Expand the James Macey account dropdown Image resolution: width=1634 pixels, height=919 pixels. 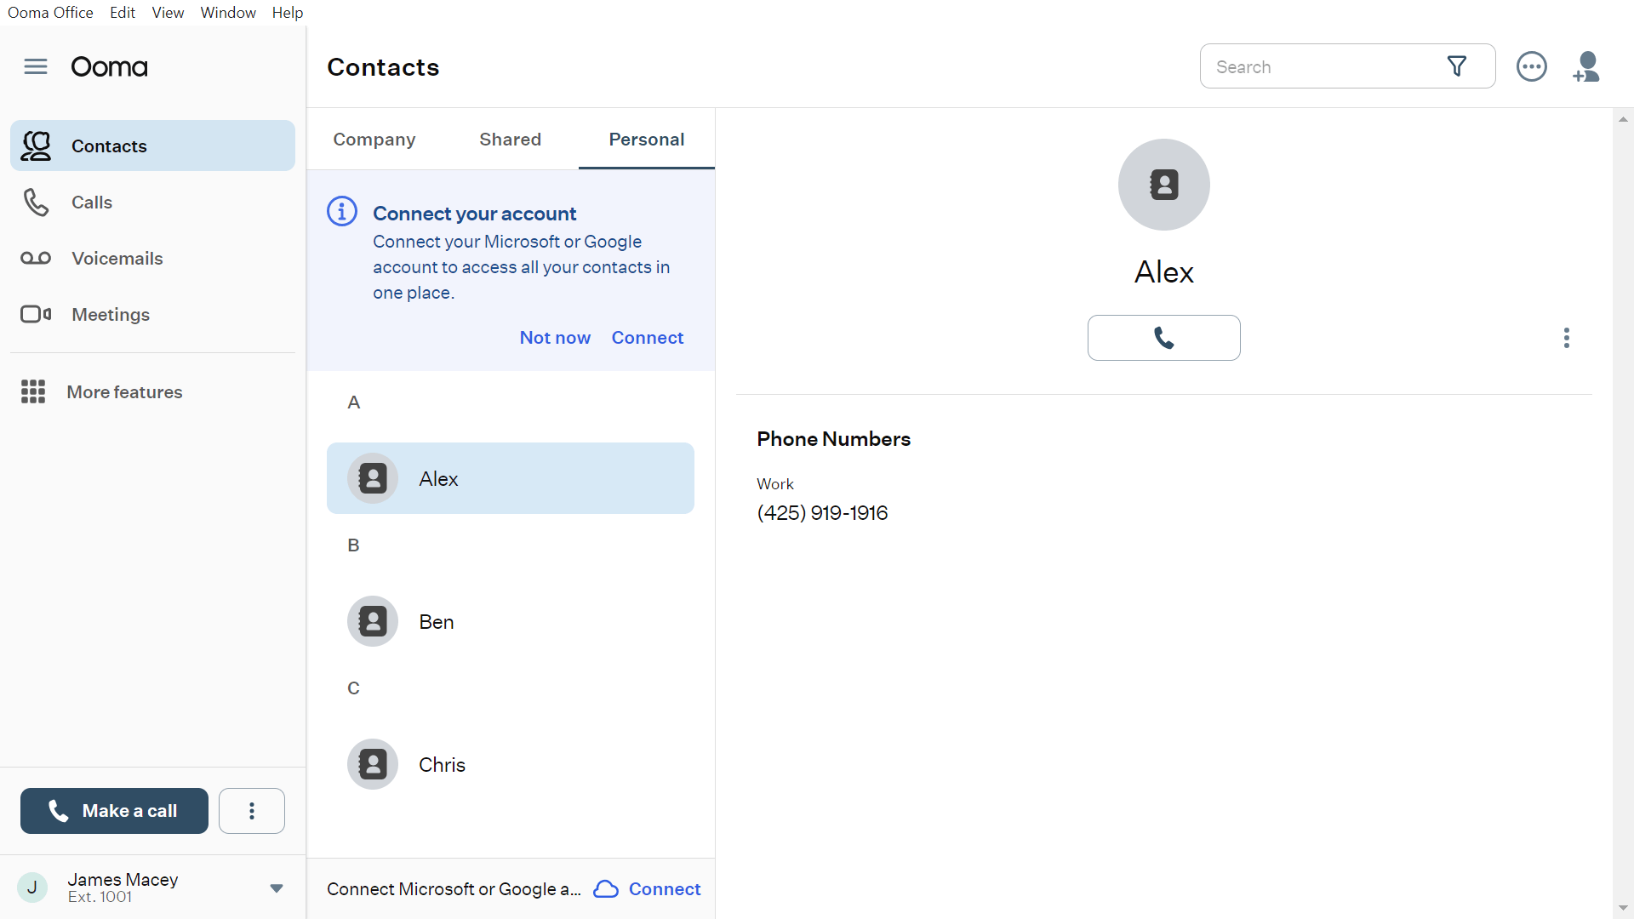[x=276, y=888]
